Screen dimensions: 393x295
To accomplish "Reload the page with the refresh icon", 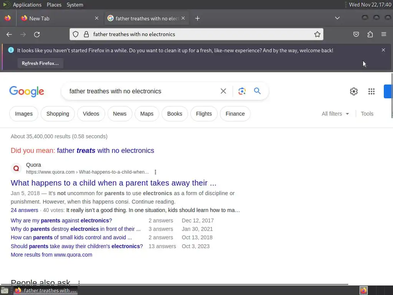I will [37, 34].
